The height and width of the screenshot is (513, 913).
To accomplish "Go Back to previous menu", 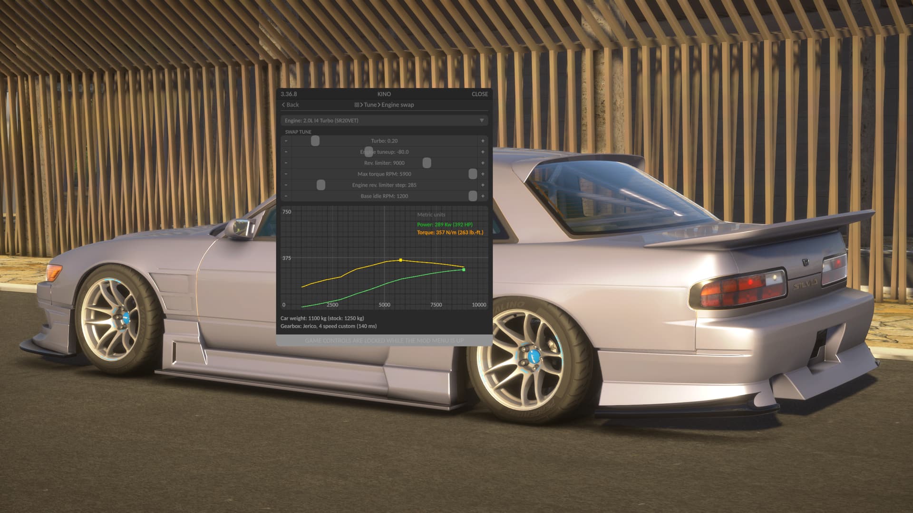I will [x=290, y=105].
